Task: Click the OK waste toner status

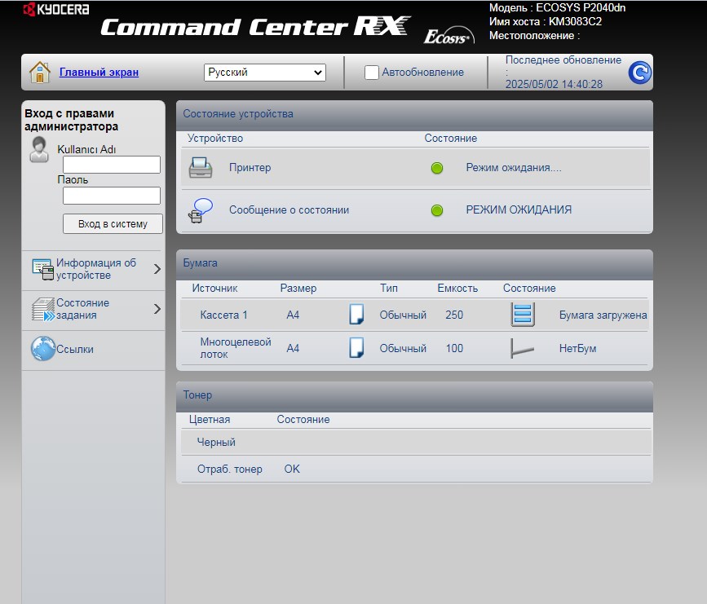Action: [x=292, y=470]
